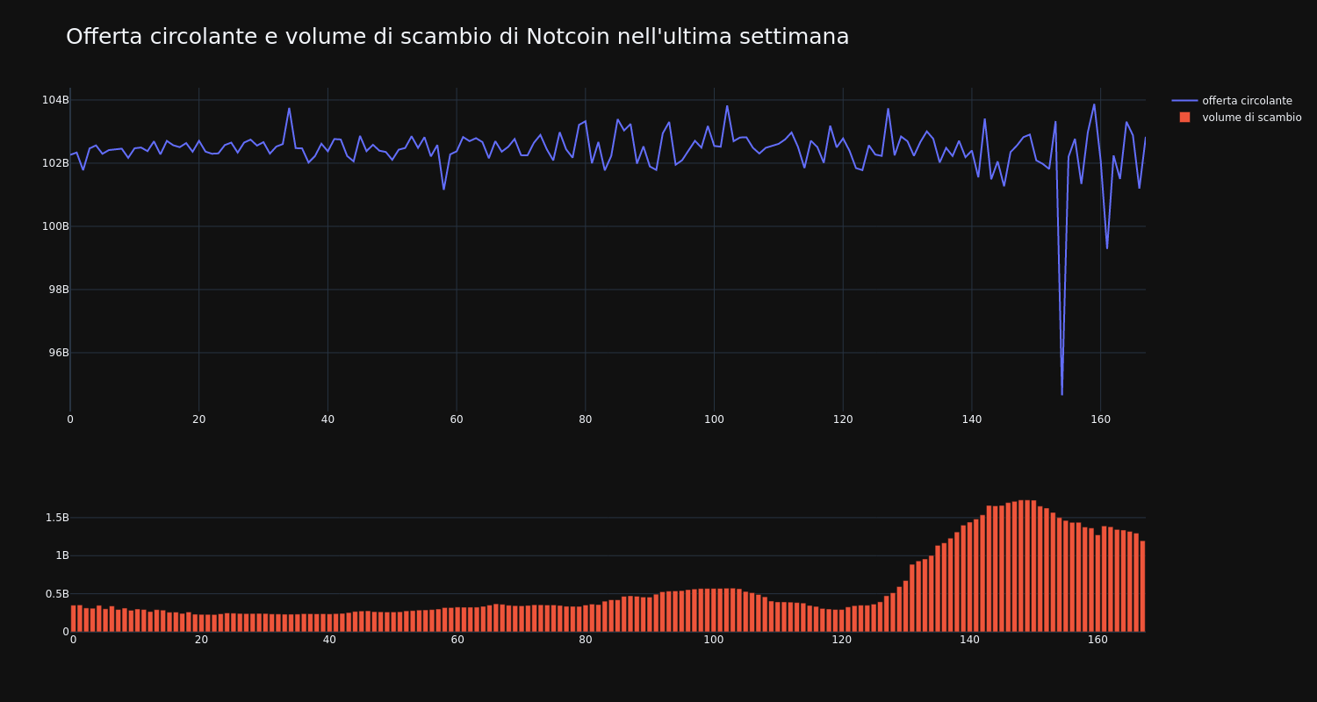This screenshot has width=1317, height=702.
Task: Click the chart title 'Offerta circolante e volume...'
Action: 457,37
